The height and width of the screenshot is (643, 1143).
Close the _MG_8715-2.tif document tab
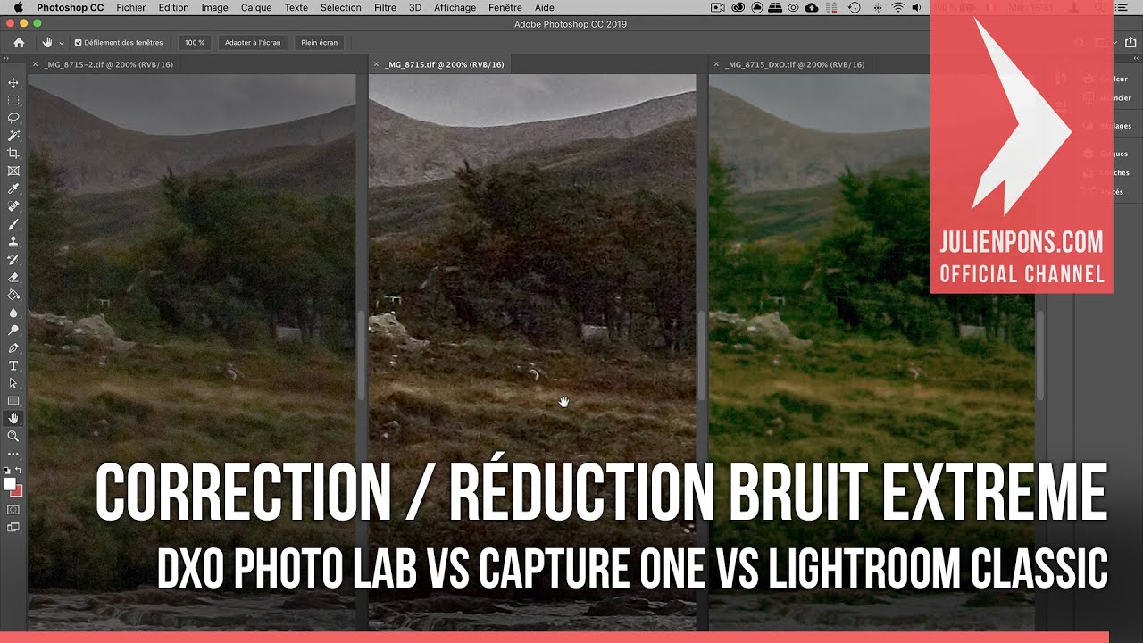coord(35,64)
